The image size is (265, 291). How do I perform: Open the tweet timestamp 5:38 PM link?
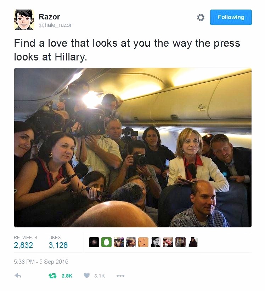(x=41, y=262)
